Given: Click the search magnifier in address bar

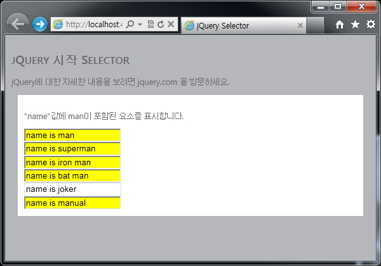Looking at the screenshot, I should click(130, 24).
